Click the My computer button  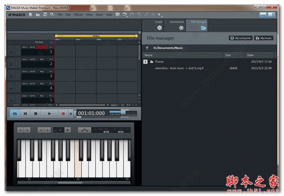(241, 38)
